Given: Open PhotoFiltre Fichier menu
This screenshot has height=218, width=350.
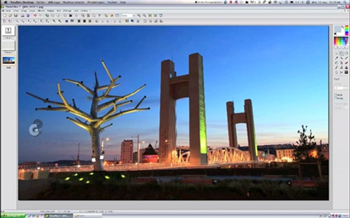Looking at the screenshot, I should pyautogui.click(x=8, y=11).
